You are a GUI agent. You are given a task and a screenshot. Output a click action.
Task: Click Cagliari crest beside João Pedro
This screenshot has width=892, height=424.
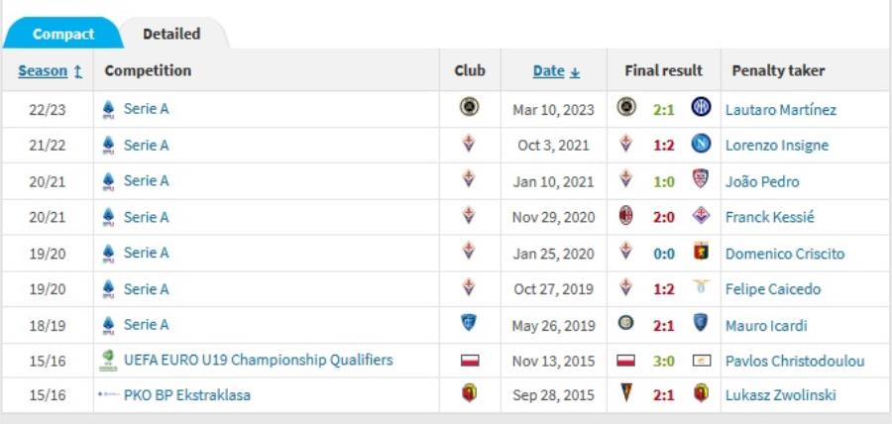coord(701,179)
